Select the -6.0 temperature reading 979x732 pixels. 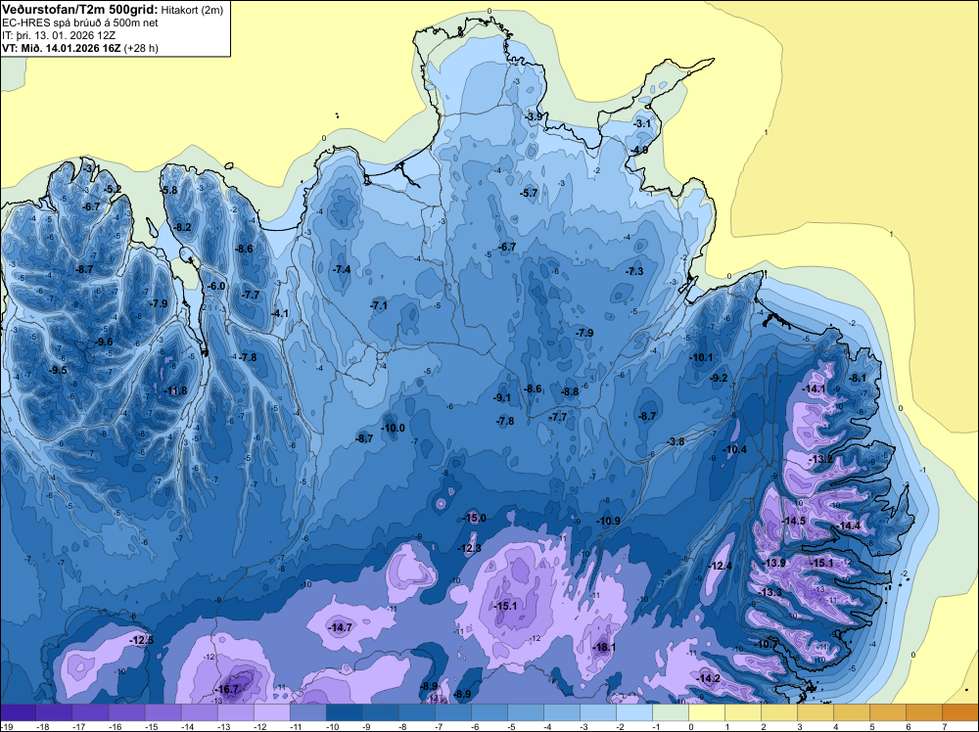(216, 286)
